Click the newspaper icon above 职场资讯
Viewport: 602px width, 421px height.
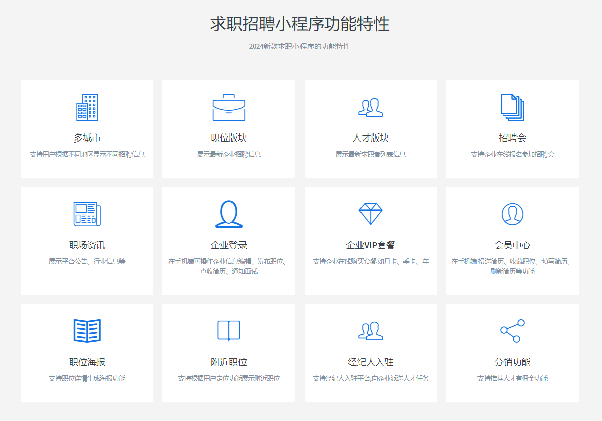87,214
